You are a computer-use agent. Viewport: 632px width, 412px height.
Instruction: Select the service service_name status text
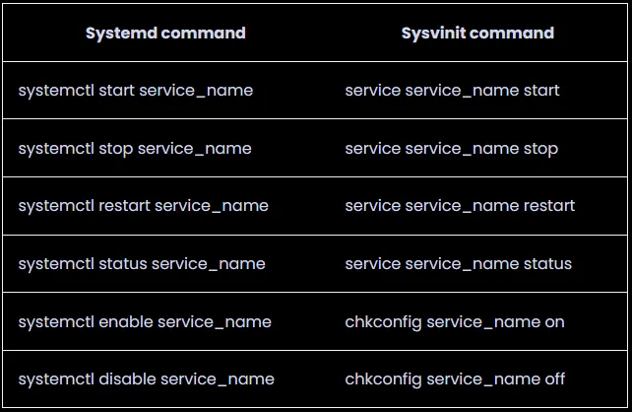click(x=458, y=264)
